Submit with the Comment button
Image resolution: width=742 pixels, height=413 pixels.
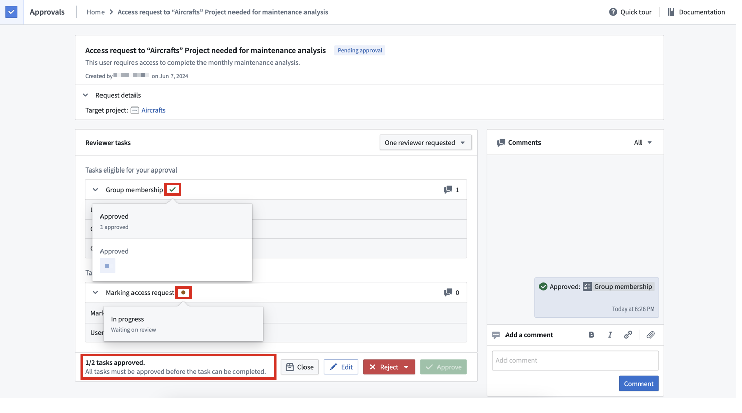pyautogui.click(x=638, y=384)
